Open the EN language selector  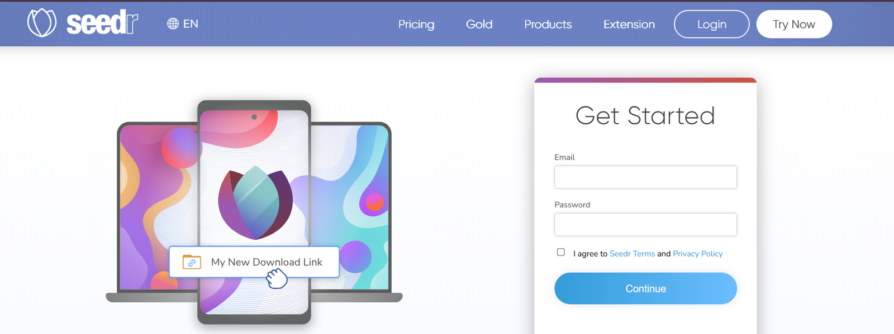[191, 24]
